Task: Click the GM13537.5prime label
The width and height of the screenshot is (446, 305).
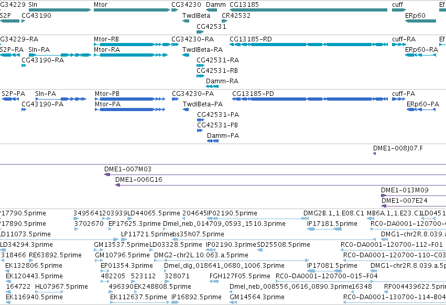Action: click(122, 245)
